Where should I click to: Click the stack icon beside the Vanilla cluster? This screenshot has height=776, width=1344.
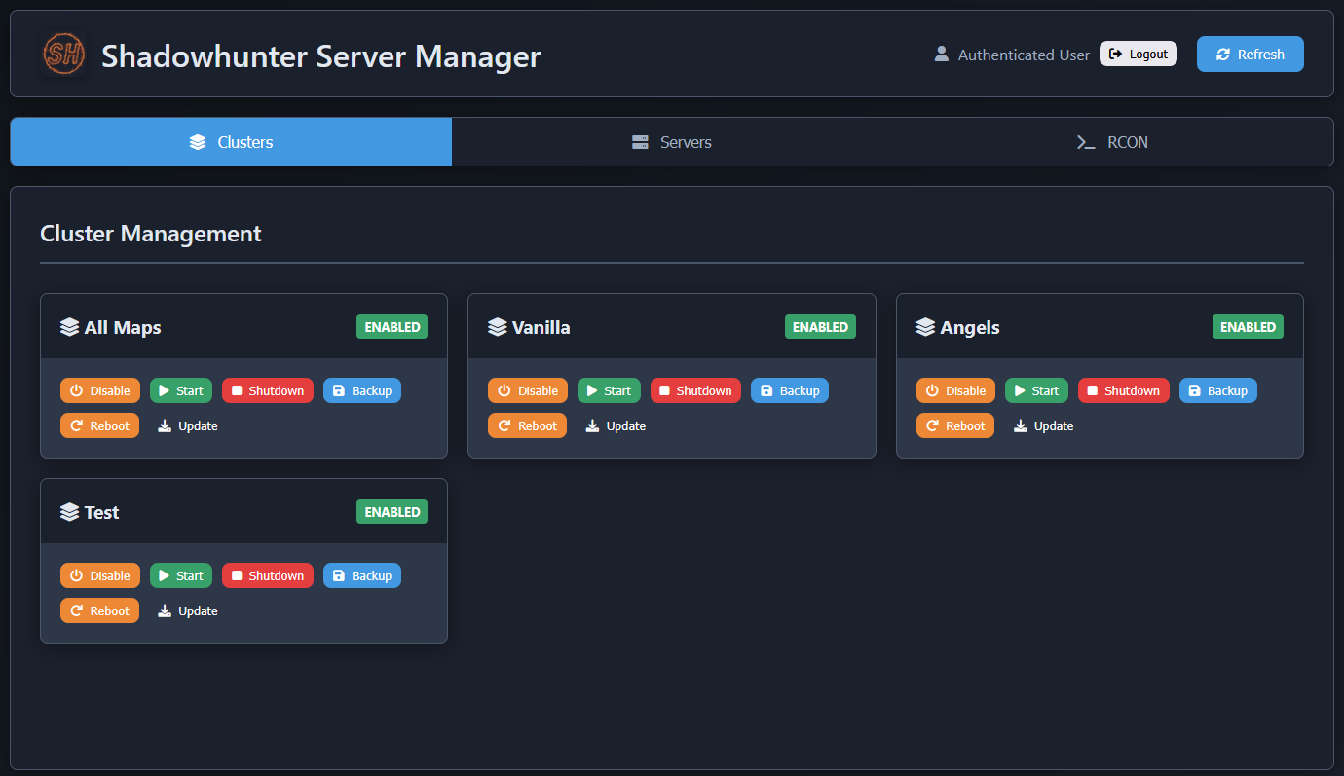[x=497, y=326]
